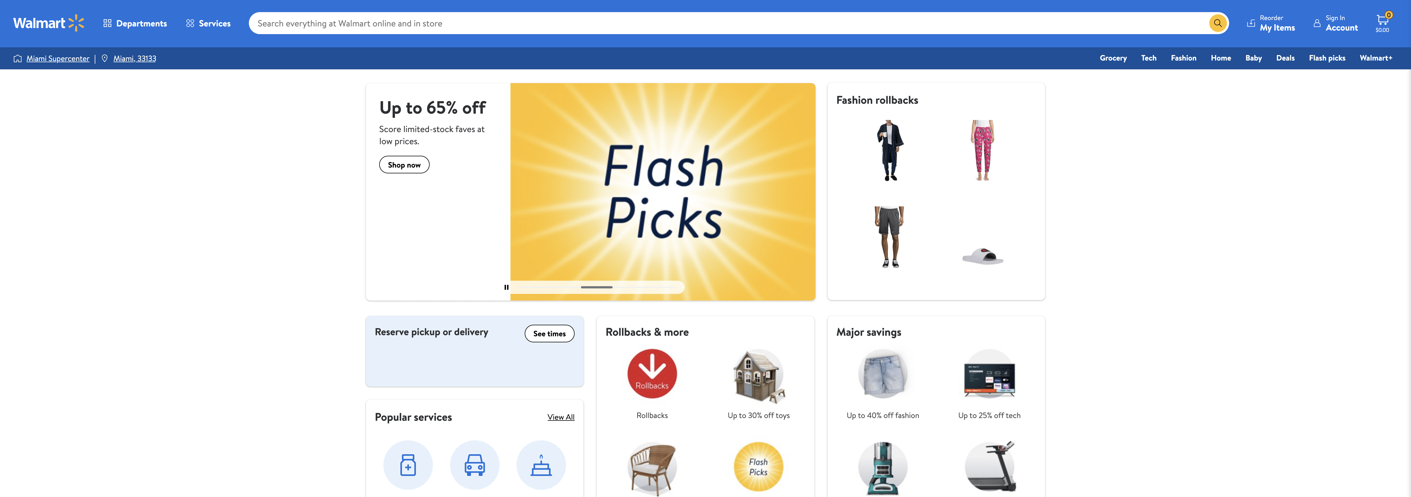Image resolution: width=1411 pixels, height=497 pixels.
Task: Open the Grocery navigation item
Action: pos(1113,58)
